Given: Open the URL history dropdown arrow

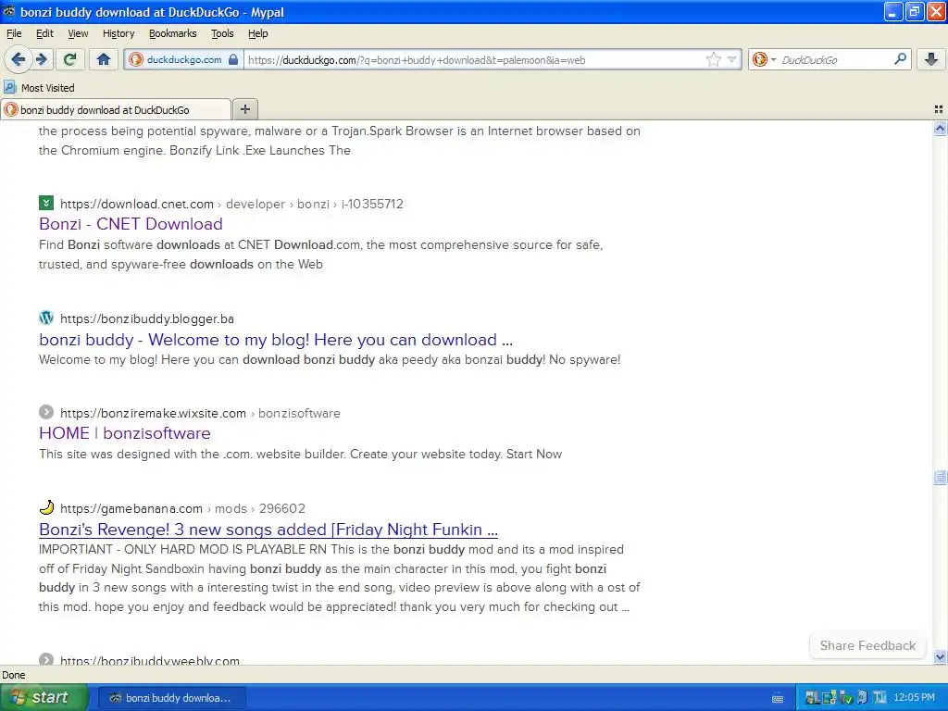Looking at the screenshot, I should (x=731, y=60).
